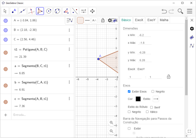Select the Move arrow tool

[5, 11]
